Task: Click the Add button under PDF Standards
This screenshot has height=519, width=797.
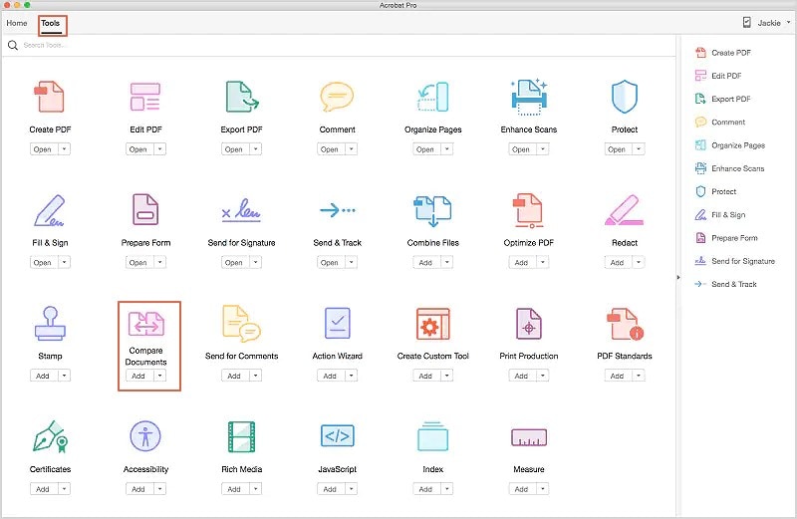Action: [x=617, y=377]
